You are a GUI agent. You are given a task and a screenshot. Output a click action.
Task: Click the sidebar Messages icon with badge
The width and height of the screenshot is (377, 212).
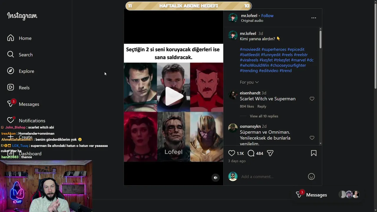[11, 103]
